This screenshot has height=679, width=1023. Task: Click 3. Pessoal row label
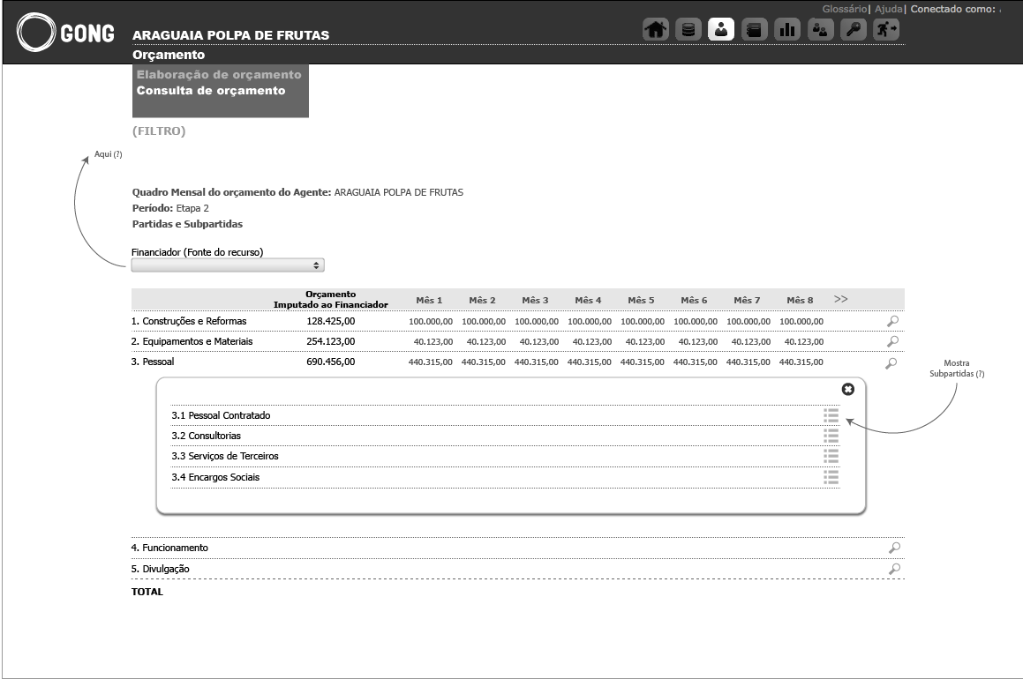point(153,362)
